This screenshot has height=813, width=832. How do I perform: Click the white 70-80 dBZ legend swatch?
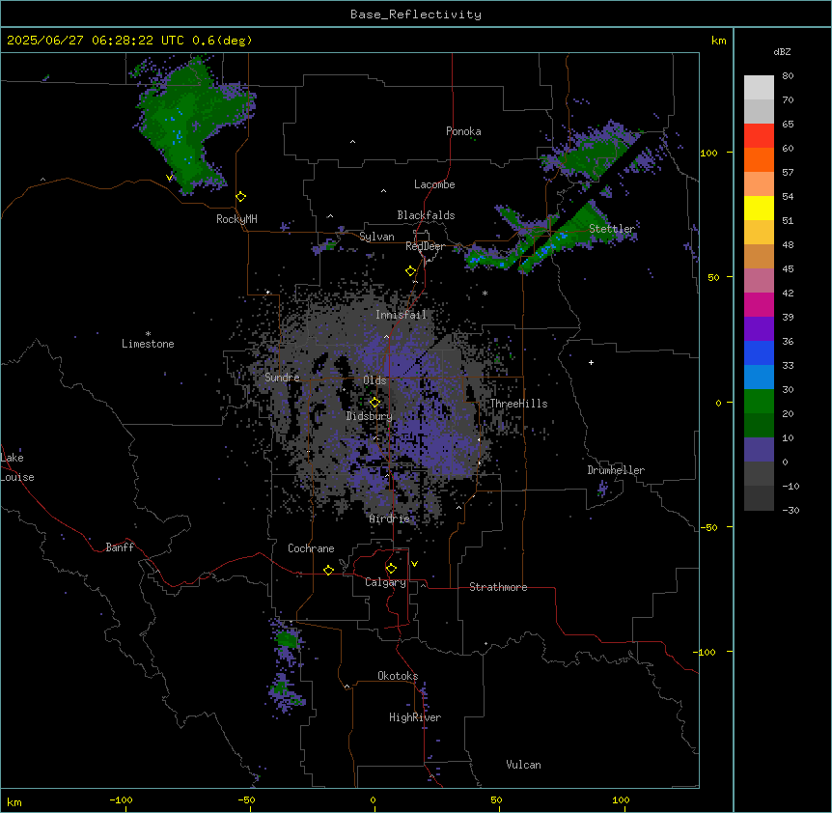pos(759,88)
